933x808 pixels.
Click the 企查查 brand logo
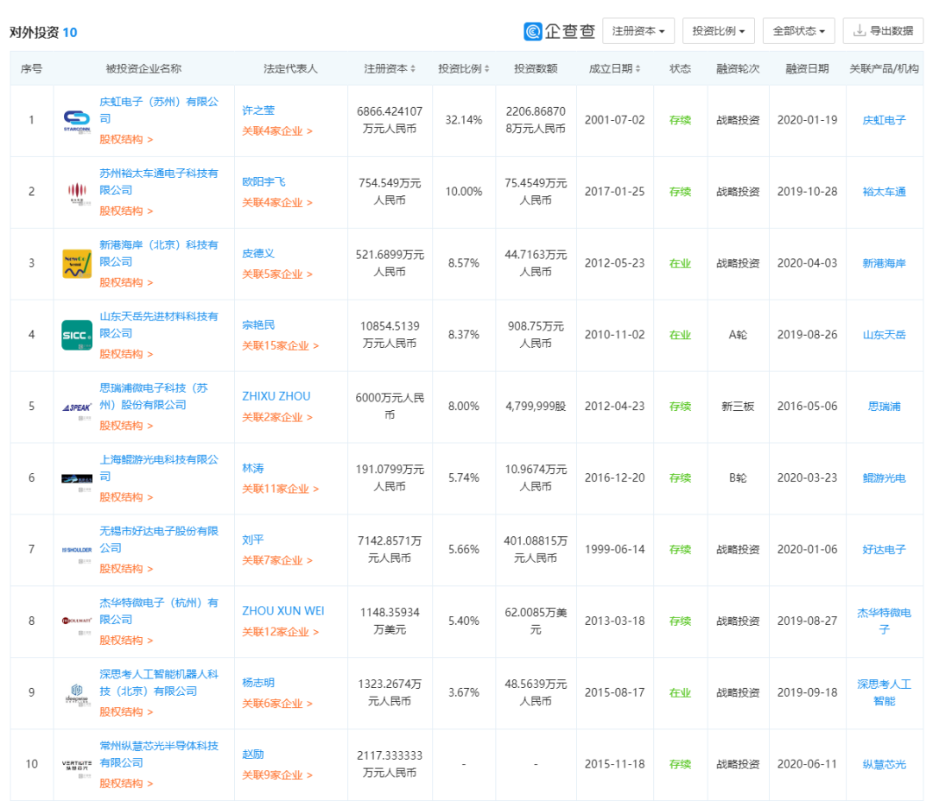pyautogui.click(x=559, y=31)
